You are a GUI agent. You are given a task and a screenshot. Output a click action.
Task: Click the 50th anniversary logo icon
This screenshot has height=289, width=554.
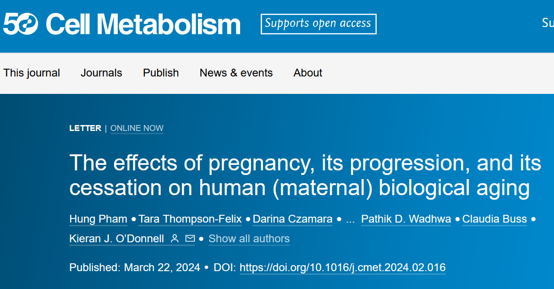21,24
